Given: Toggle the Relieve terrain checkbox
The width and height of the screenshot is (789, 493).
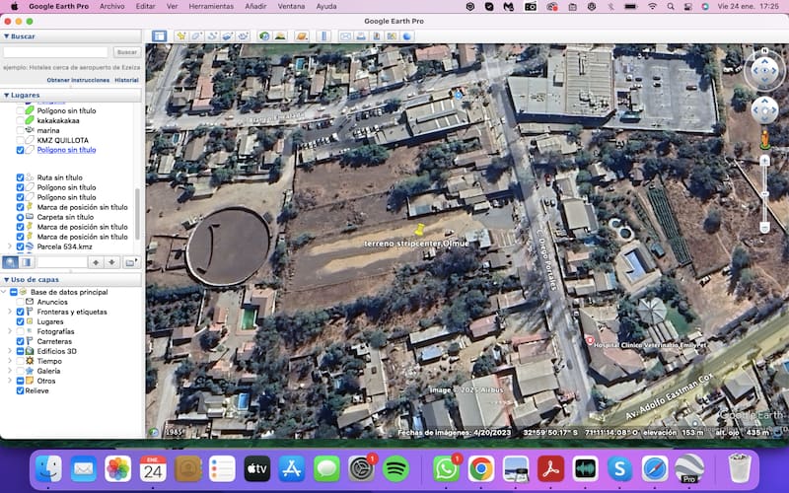Looking at the screenshot, I should pyautogui.click(x=20, y=390).
